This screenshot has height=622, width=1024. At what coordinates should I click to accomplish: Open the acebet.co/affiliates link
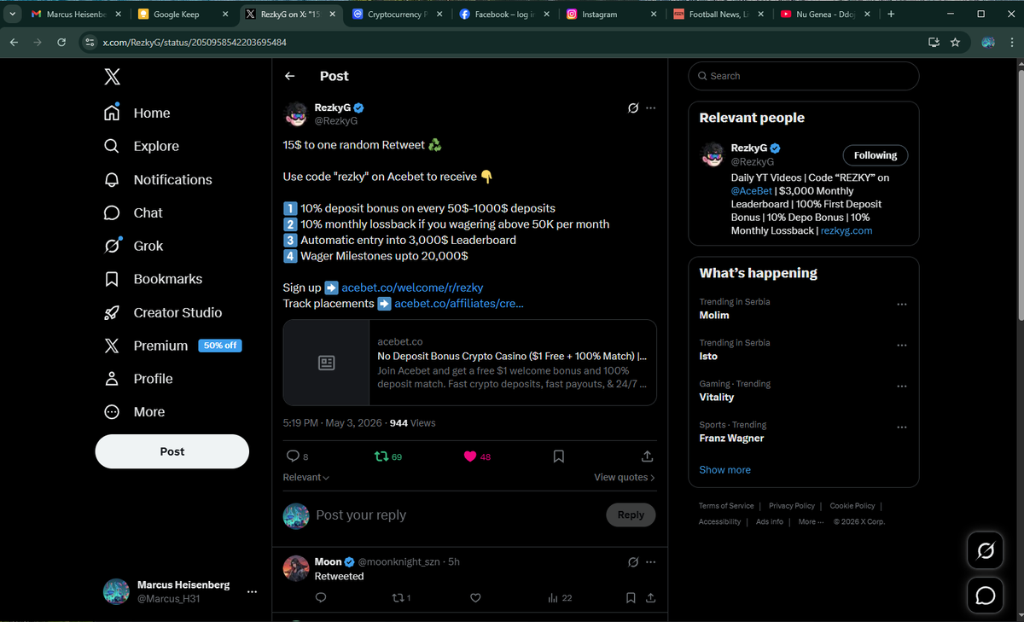coord(459,303)
